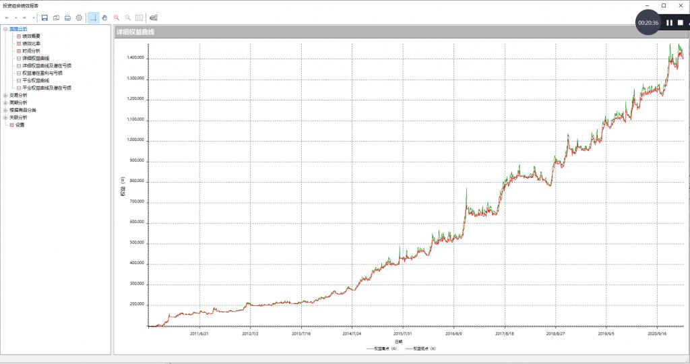Expand the 关联分析 tree node
This screenshot has height=364, width=690.
point(5,117)
